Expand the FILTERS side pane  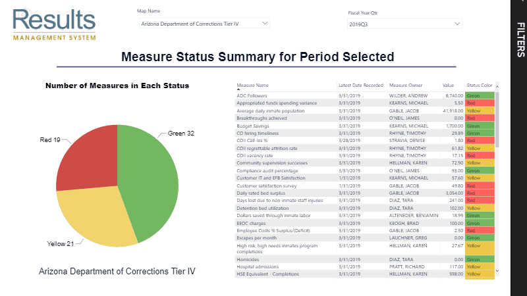click(520, 40)
